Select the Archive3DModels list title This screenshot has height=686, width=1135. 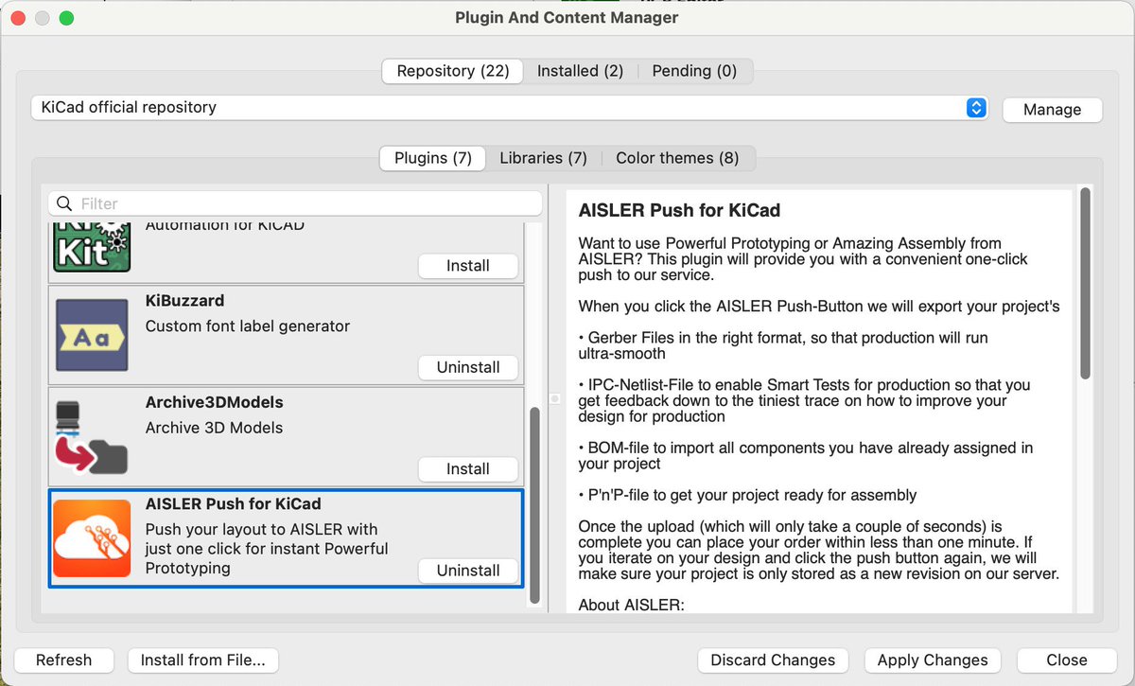click(x=214, y=402)
